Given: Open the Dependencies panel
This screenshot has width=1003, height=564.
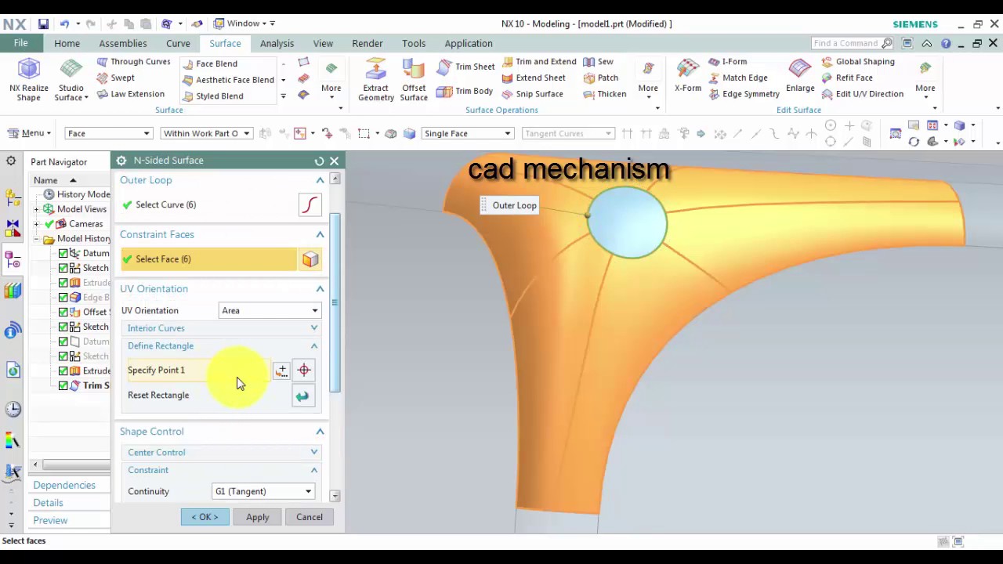Looking at the screenshot, I should coord(64,486).
